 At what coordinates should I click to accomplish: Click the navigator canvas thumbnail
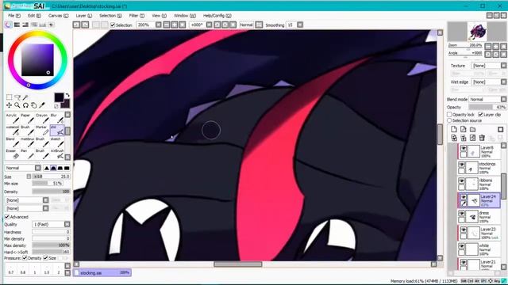pyautogui.click(x=477, y=32)
